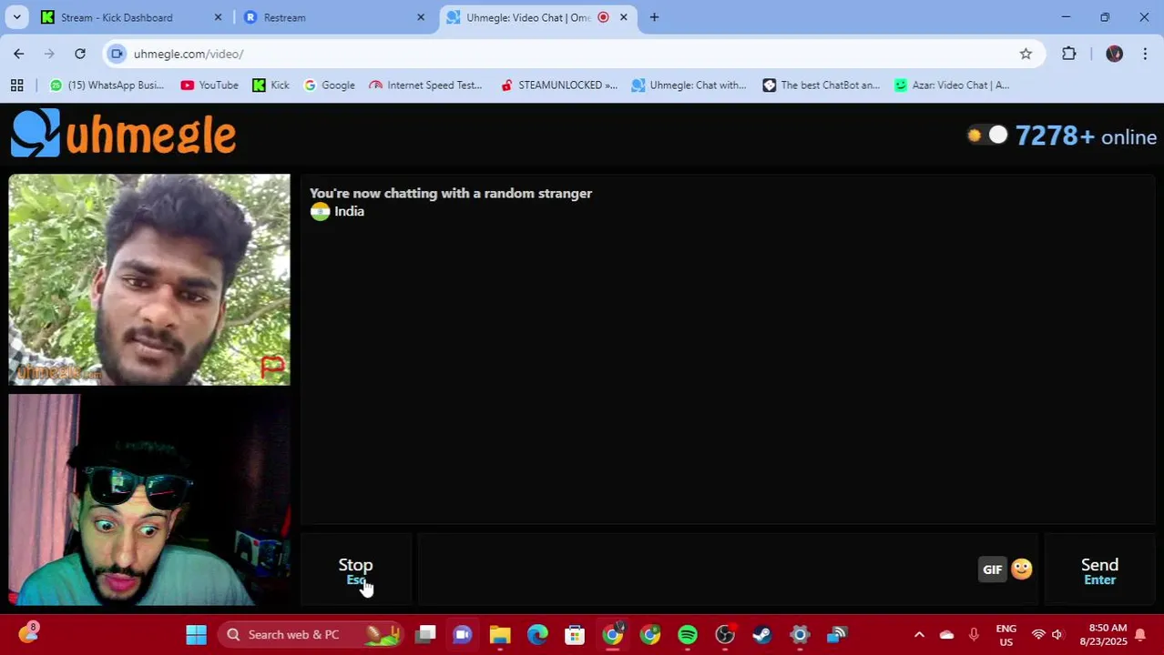Open the WhatsApp Business bookmark
Image resolution: width=1164 pixels, height=655 pixels.
(107, 85)
